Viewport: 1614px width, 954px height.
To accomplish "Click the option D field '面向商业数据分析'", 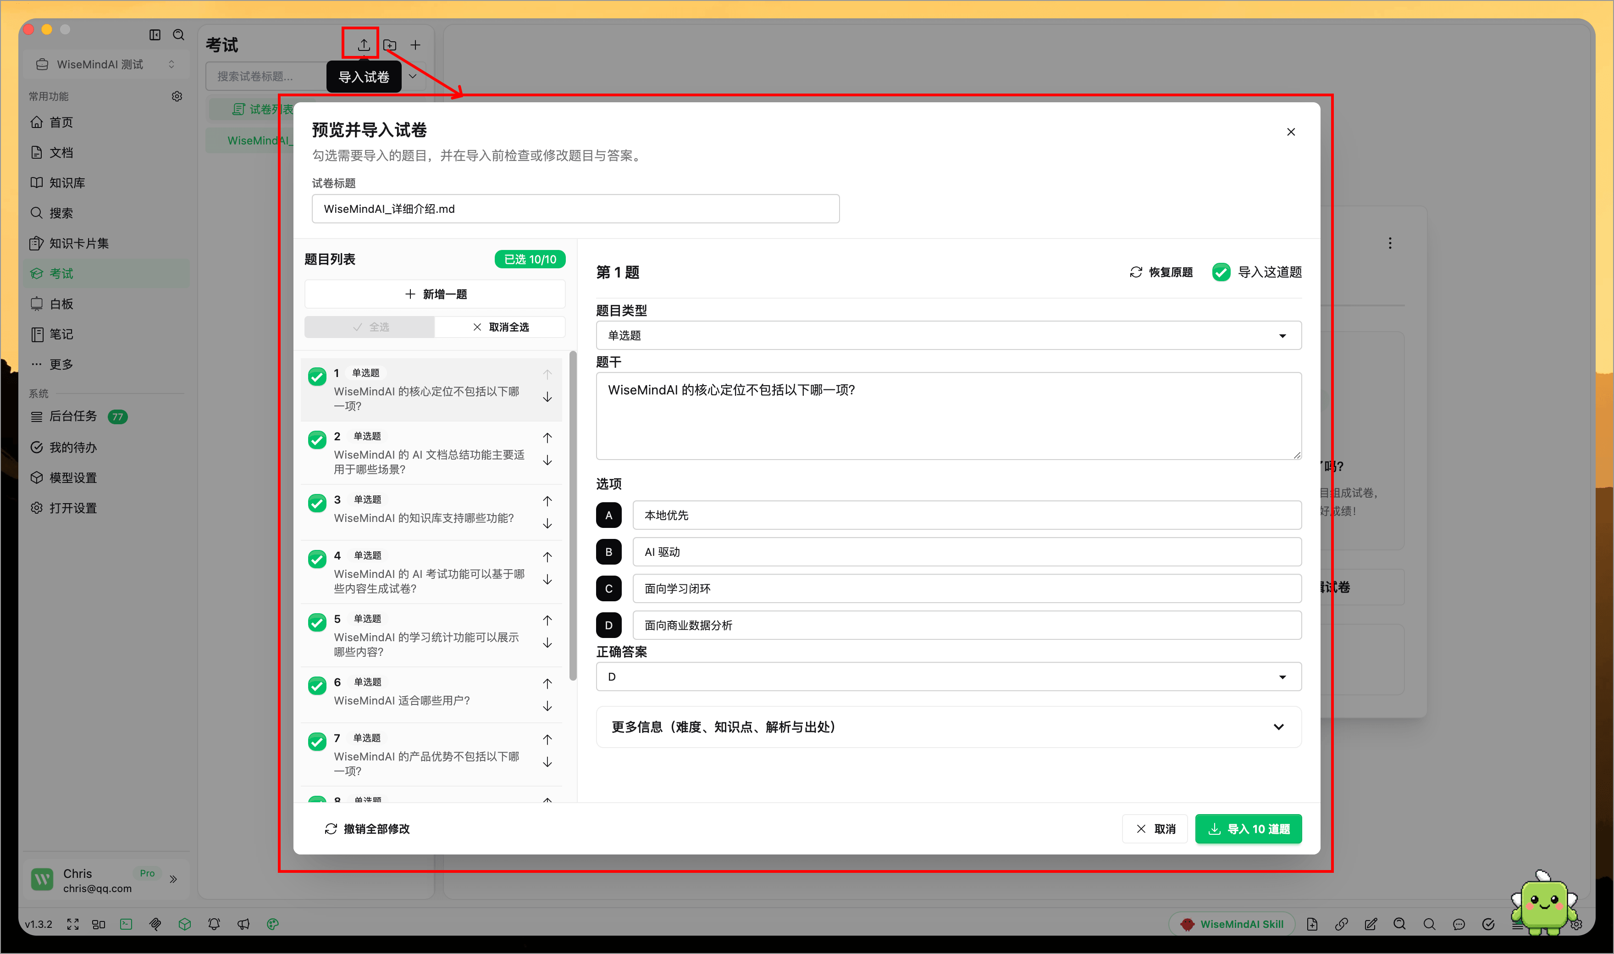I will coord(967,626).
